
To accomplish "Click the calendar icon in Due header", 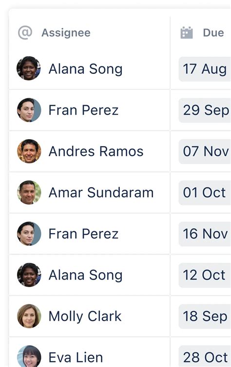I will pyautogui.click(x=187, y=33).
